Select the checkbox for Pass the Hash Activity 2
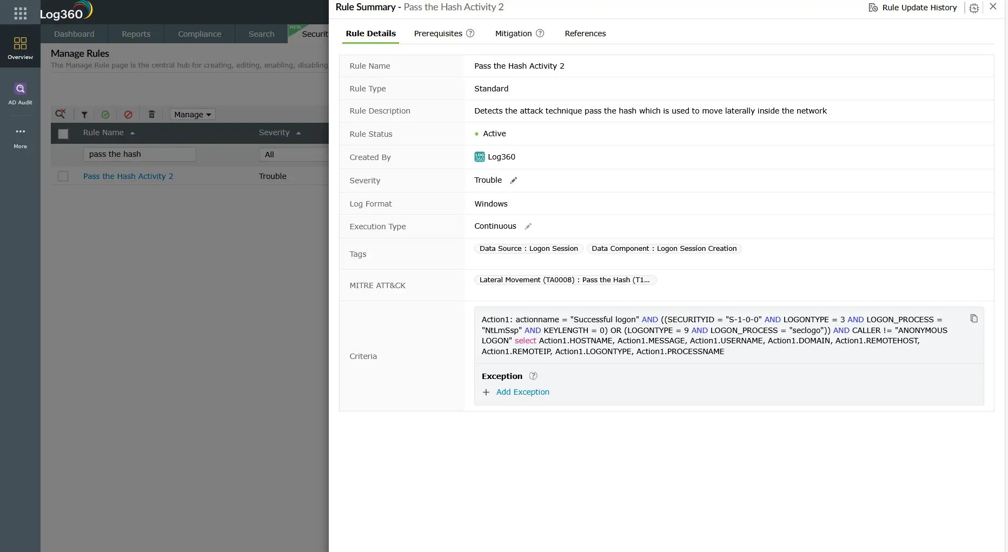 pyautogui.click(x=63, y=176)
